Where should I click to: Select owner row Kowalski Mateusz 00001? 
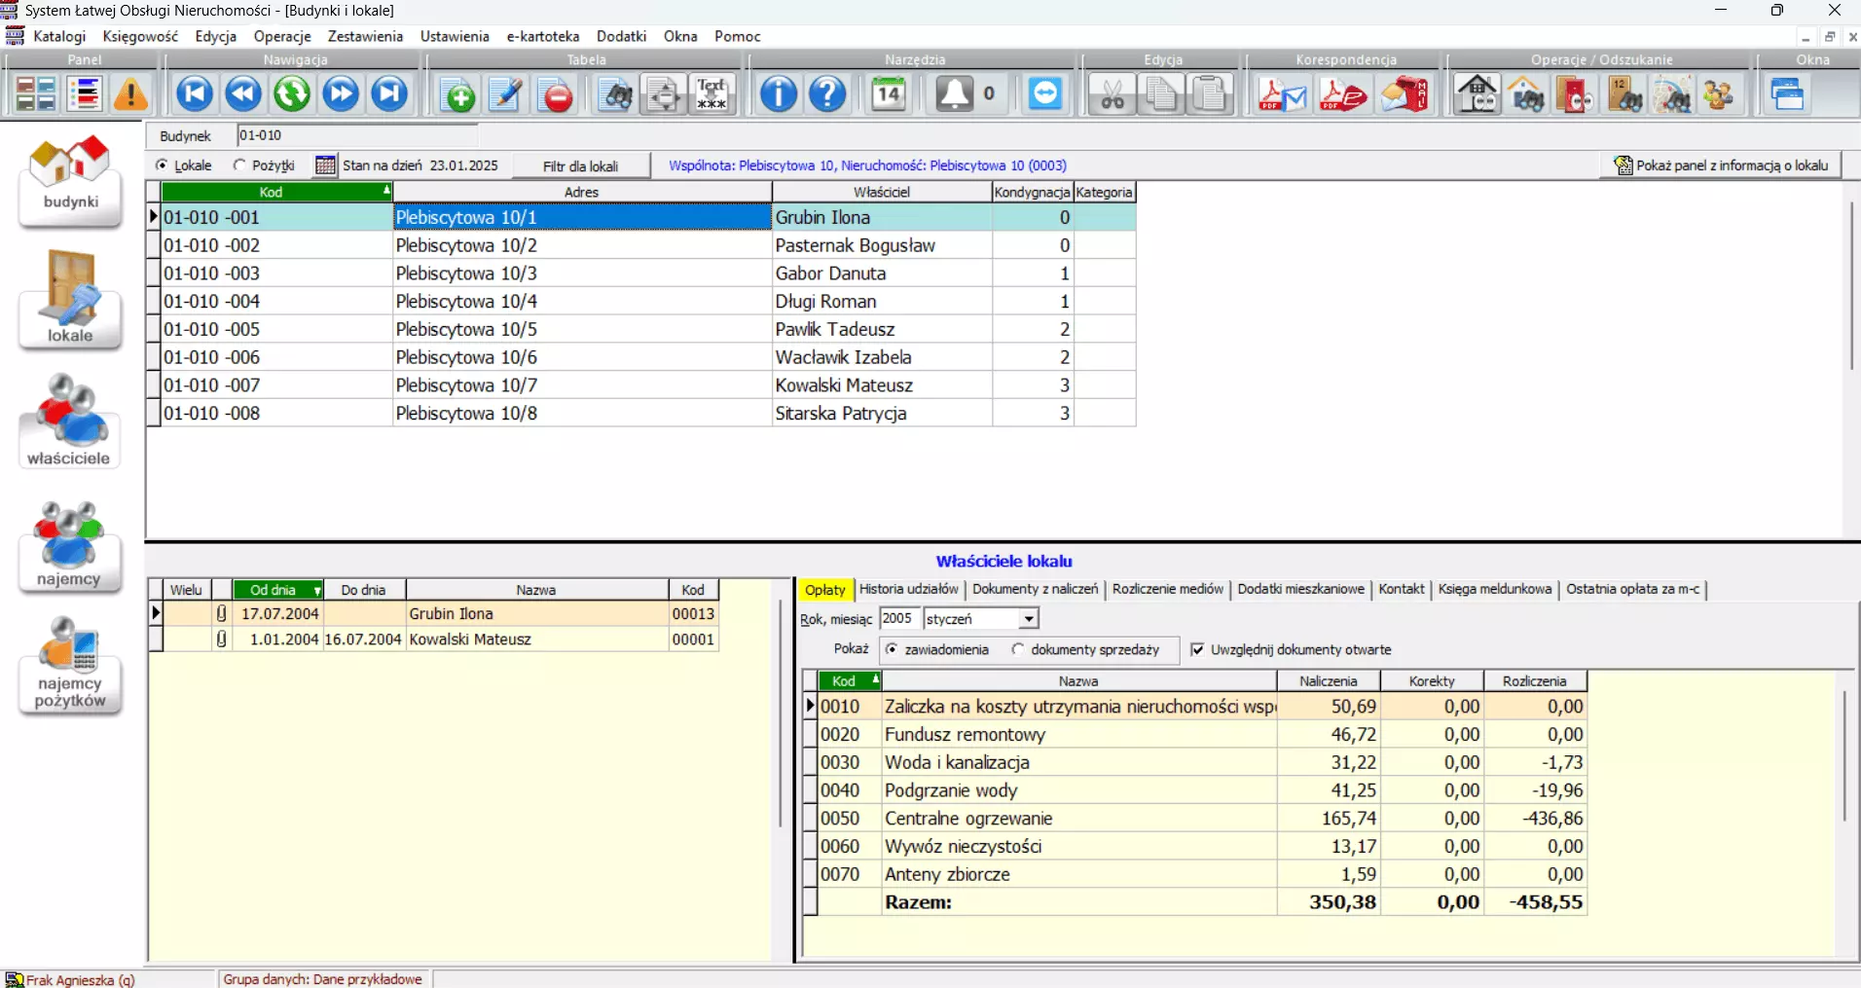(x=434, y=640)
